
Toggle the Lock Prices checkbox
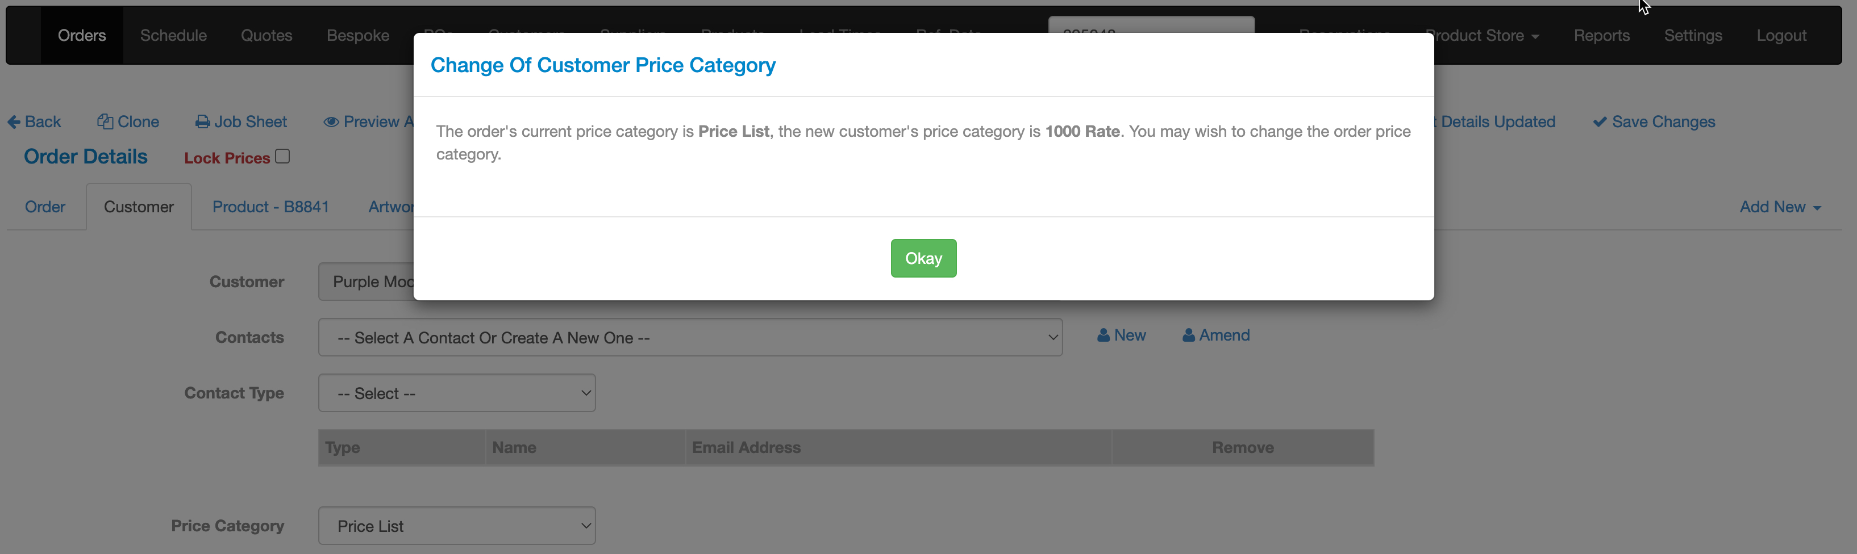(x=282, y=156)
